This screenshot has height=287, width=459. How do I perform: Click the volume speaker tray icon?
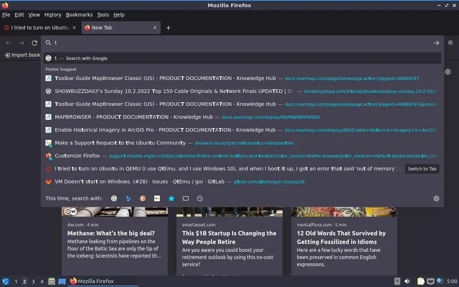[x=407, y=281]
